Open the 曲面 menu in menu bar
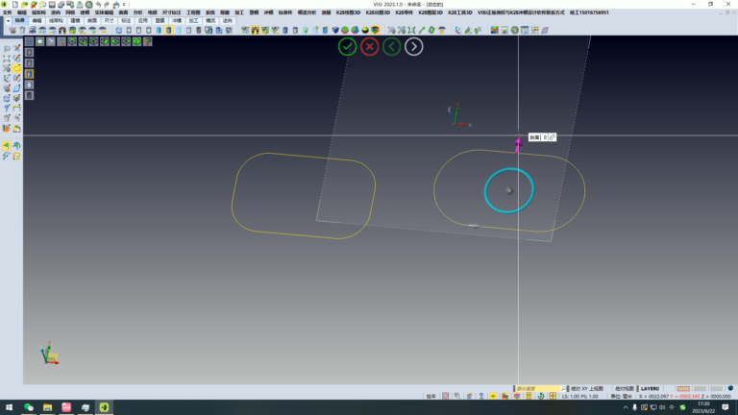Image resolution: width=738 pixels, height=415 pixels. [123, 12]
